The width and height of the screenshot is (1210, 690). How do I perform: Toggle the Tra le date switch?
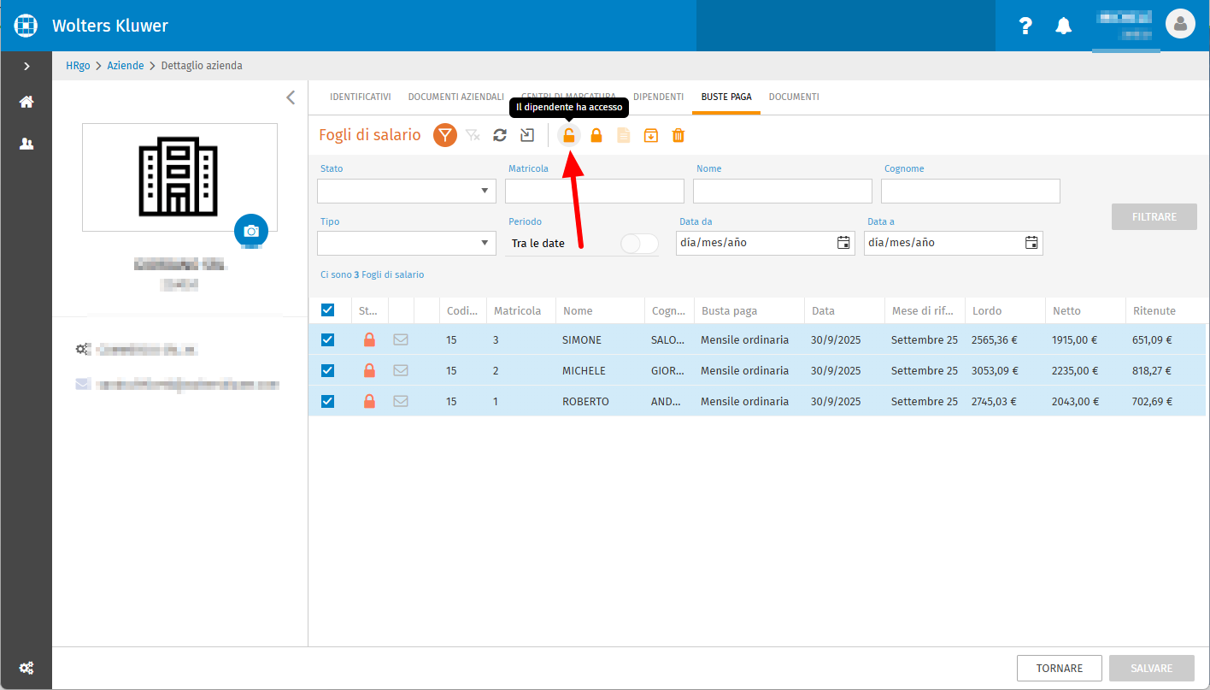tap(639, 244)
